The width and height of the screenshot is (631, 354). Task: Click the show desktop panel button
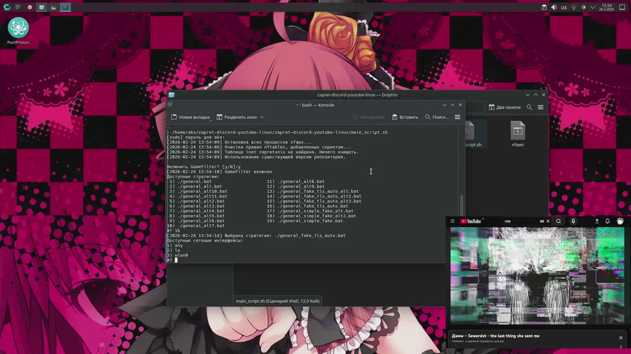[x=622, y=7]
